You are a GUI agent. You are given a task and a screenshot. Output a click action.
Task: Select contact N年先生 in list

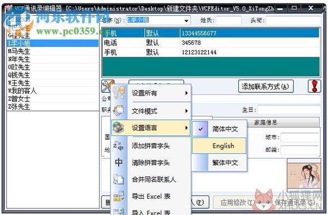click(x=52, y=59)
